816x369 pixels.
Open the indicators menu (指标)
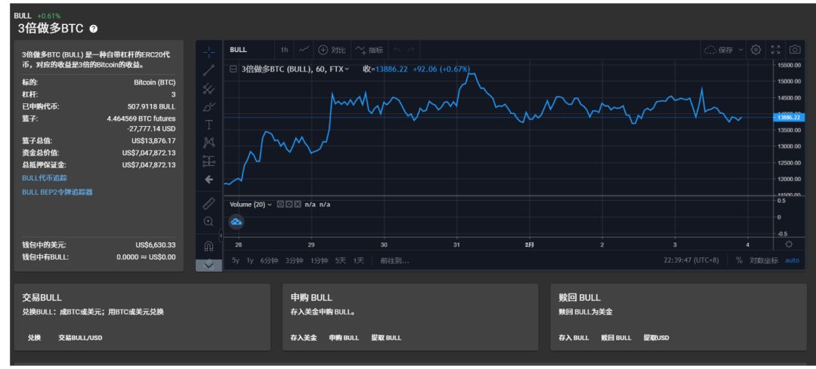(x=369, y=50)
